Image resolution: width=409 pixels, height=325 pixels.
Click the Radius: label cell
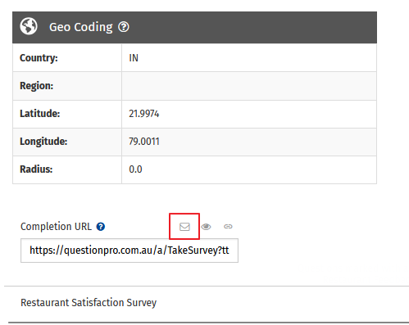[x=67, y=169]
